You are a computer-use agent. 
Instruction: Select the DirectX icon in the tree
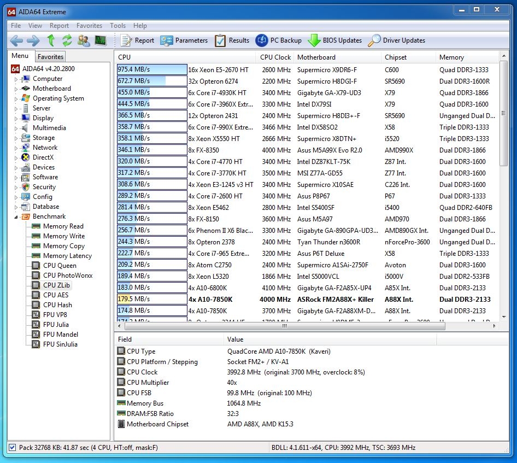pyautogui.click(x=25, y=157)
